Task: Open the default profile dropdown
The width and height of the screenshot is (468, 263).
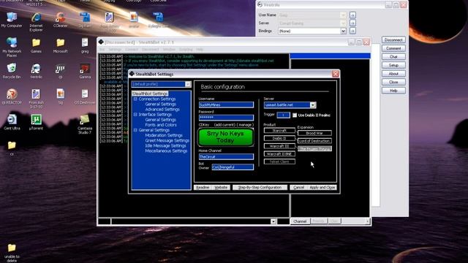Action: (188, 84)
